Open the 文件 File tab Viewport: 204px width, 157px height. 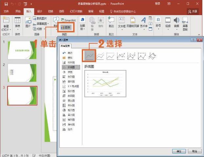pyautogui.click(x=6, y=11)
